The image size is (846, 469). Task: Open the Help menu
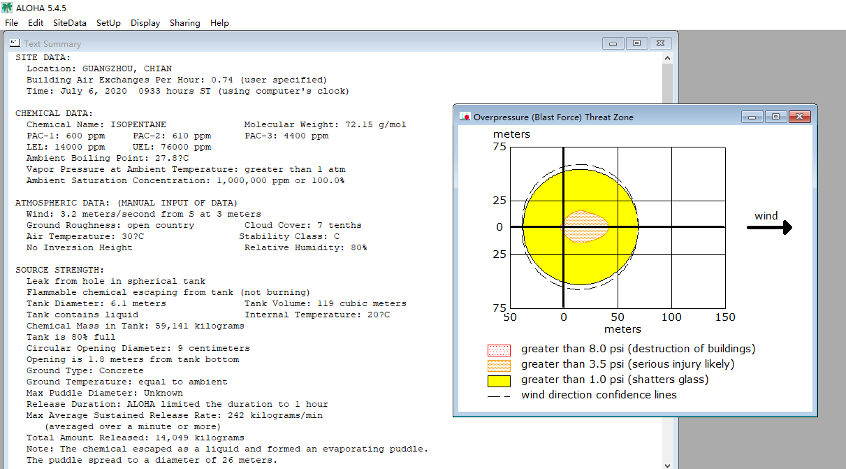(x=219, y=22)
